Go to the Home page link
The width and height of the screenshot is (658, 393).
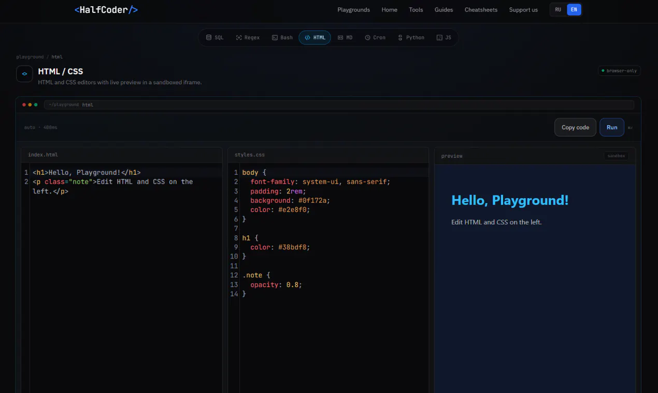pos(390,10)
